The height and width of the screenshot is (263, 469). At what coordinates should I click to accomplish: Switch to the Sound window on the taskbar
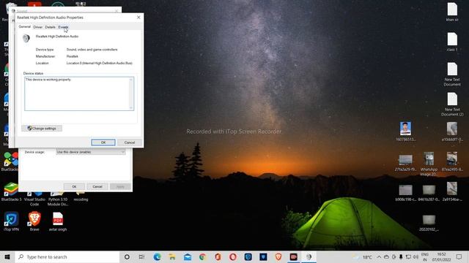pos(309,256)
